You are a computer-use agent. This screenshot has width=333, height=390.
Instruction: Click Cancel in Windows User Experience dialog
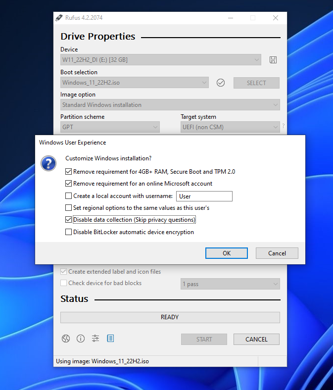coord(277,253)
